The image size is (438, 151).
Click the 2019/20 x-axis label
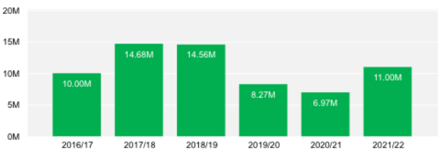coord(263,145)
